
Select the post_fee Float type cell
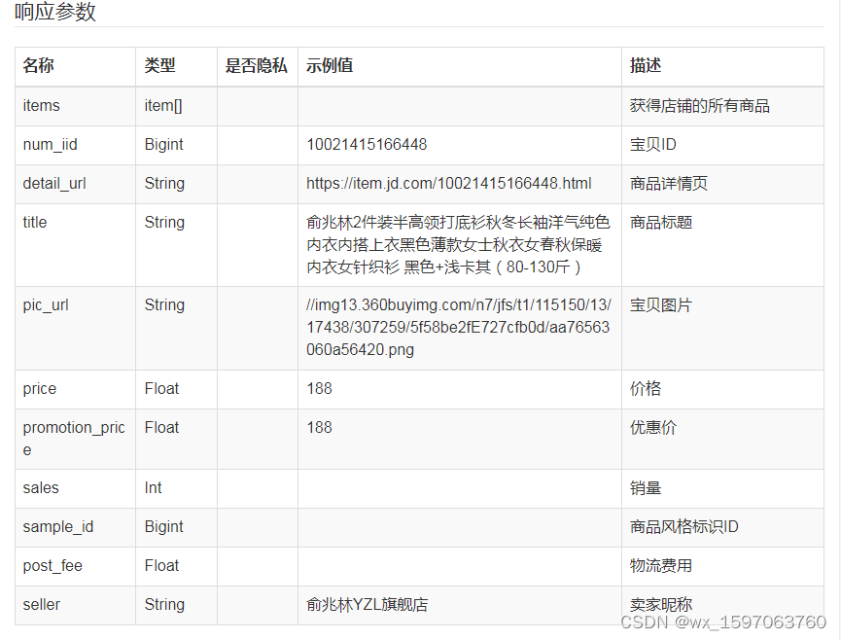(x=176, y=566)
